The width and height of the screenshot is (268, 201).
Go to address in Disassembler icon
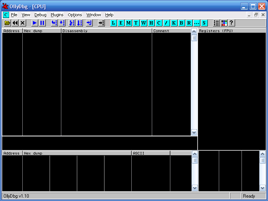pyautogui.click(x=101, y=23)
